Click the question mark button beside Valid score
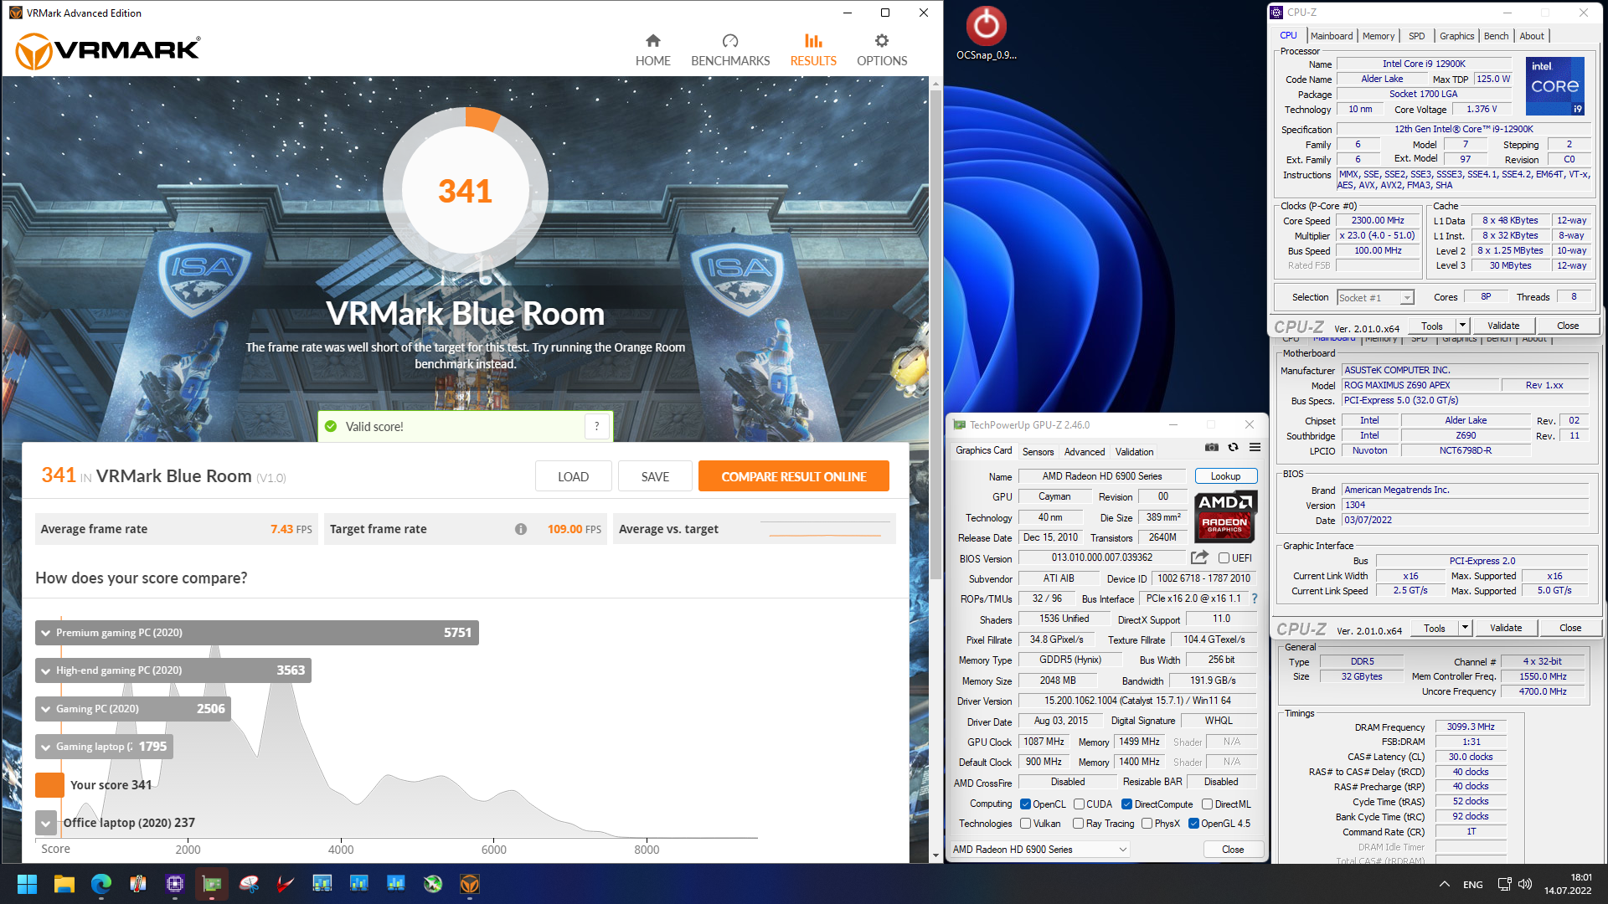Image resolution: width=1608 pixels, height=904 pixels. [x=596, y=426]
